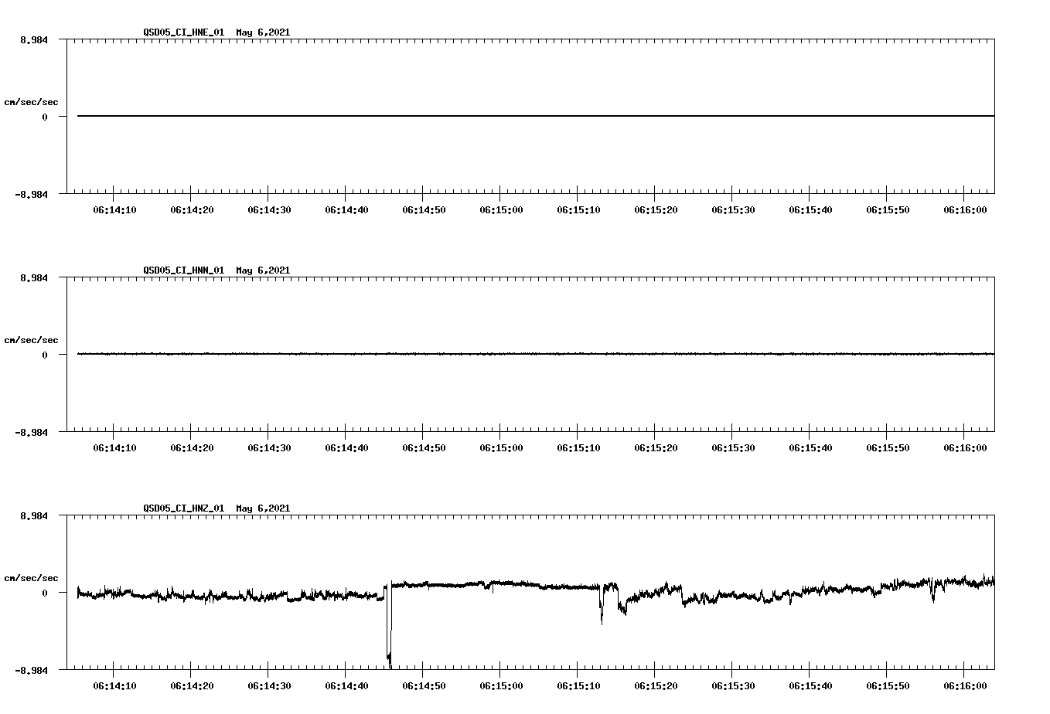The image size is (1050, 714).
Task: Click the cm/sec/sec axis label of top plot
Action: [31, 100]
